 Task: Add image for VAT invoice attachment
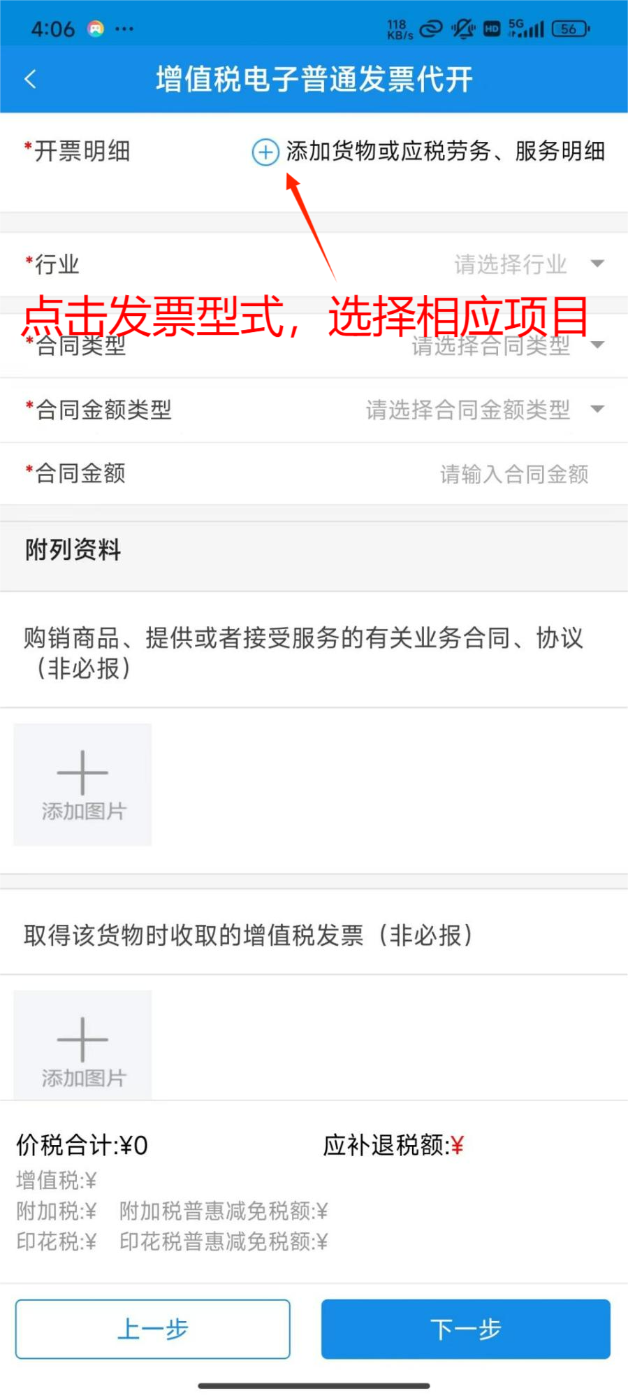point(82,1045)
